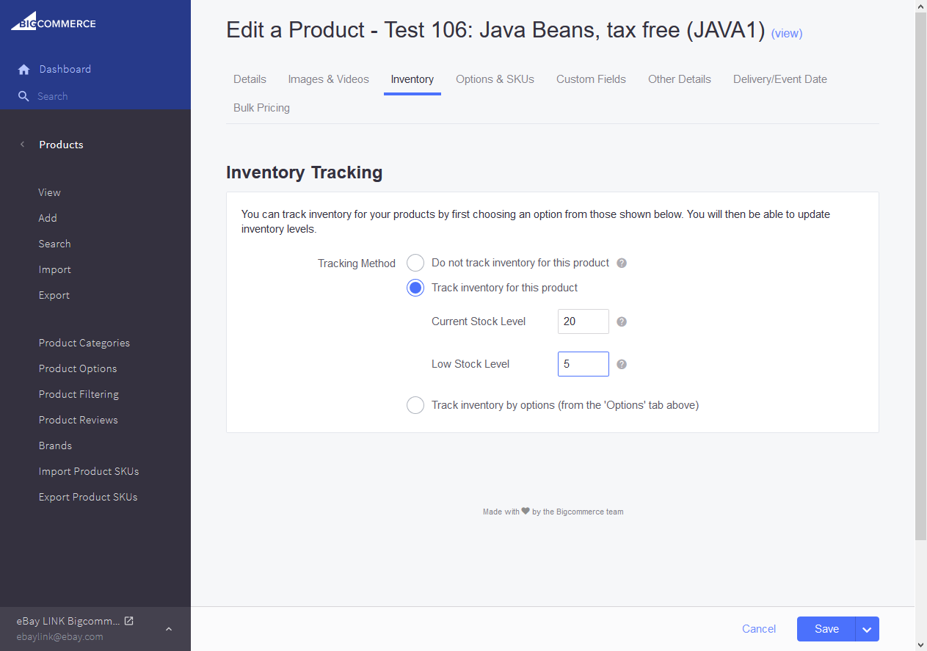Click the ebaylink@ebay.com account email

(x=60, y=637)
